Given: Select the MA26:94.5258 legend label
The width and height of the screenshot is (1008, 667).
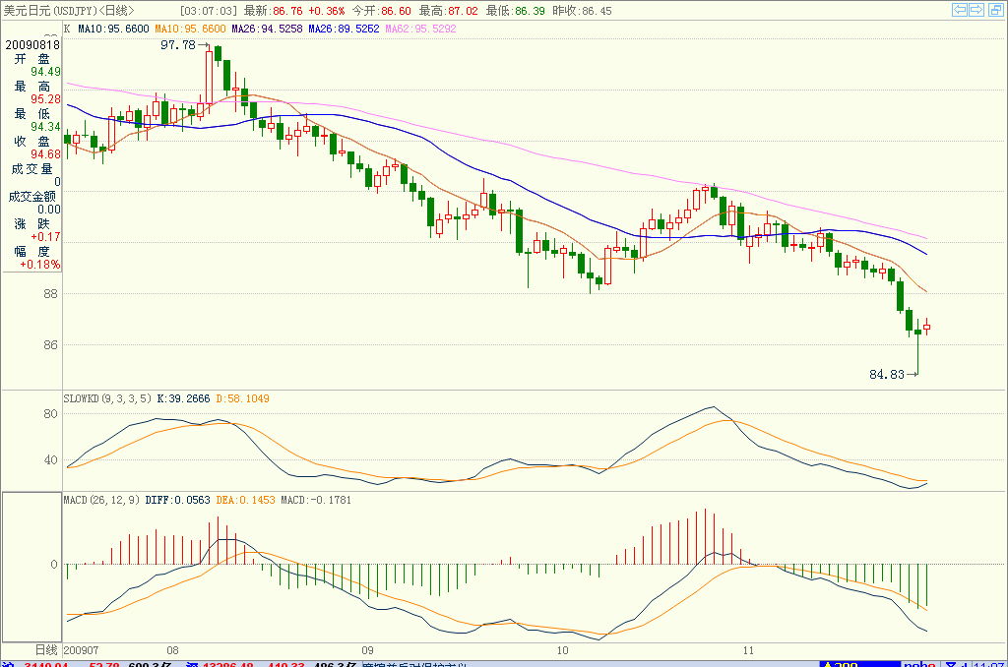Looking at the screenshot, I should (267, 29).
